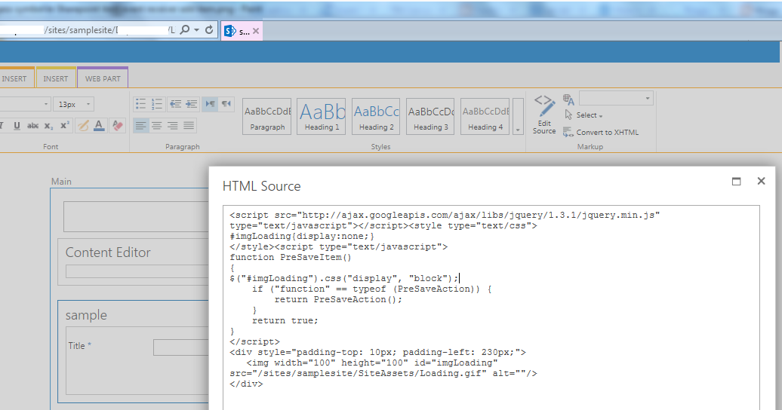Image resolution: width=782 pixels, height=410 pixels.
Task: Click the HTML Source dialog heading
Action: coord(261,186)
